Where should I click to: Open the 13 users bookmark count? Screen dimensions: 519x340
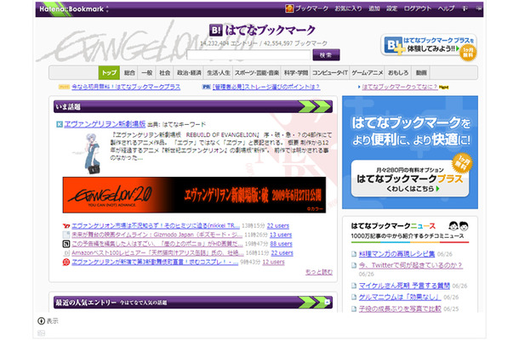click(x=281, y=235)
